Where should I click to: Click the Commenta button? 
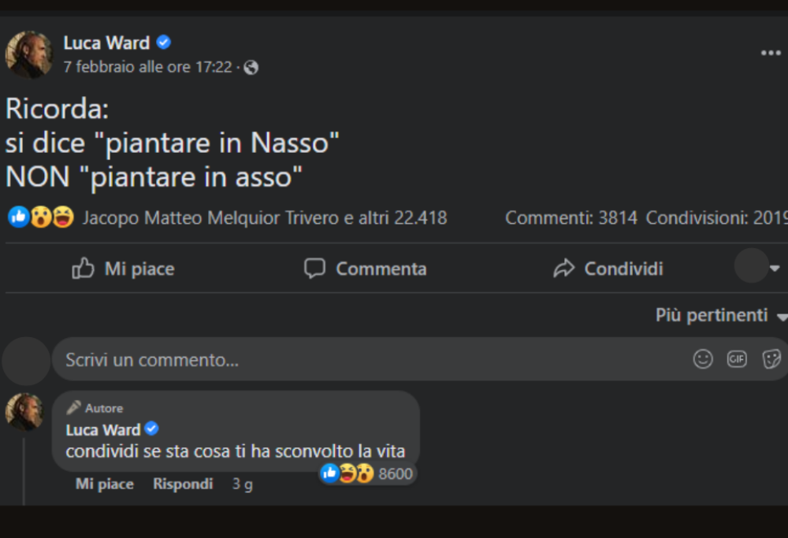tap(366, 269)
